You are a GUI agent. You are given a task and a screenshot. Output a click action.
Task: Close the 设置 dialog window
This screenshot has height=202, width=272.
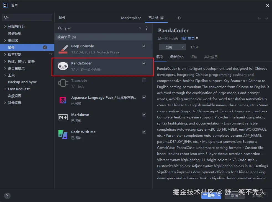[x=267, y=6]
